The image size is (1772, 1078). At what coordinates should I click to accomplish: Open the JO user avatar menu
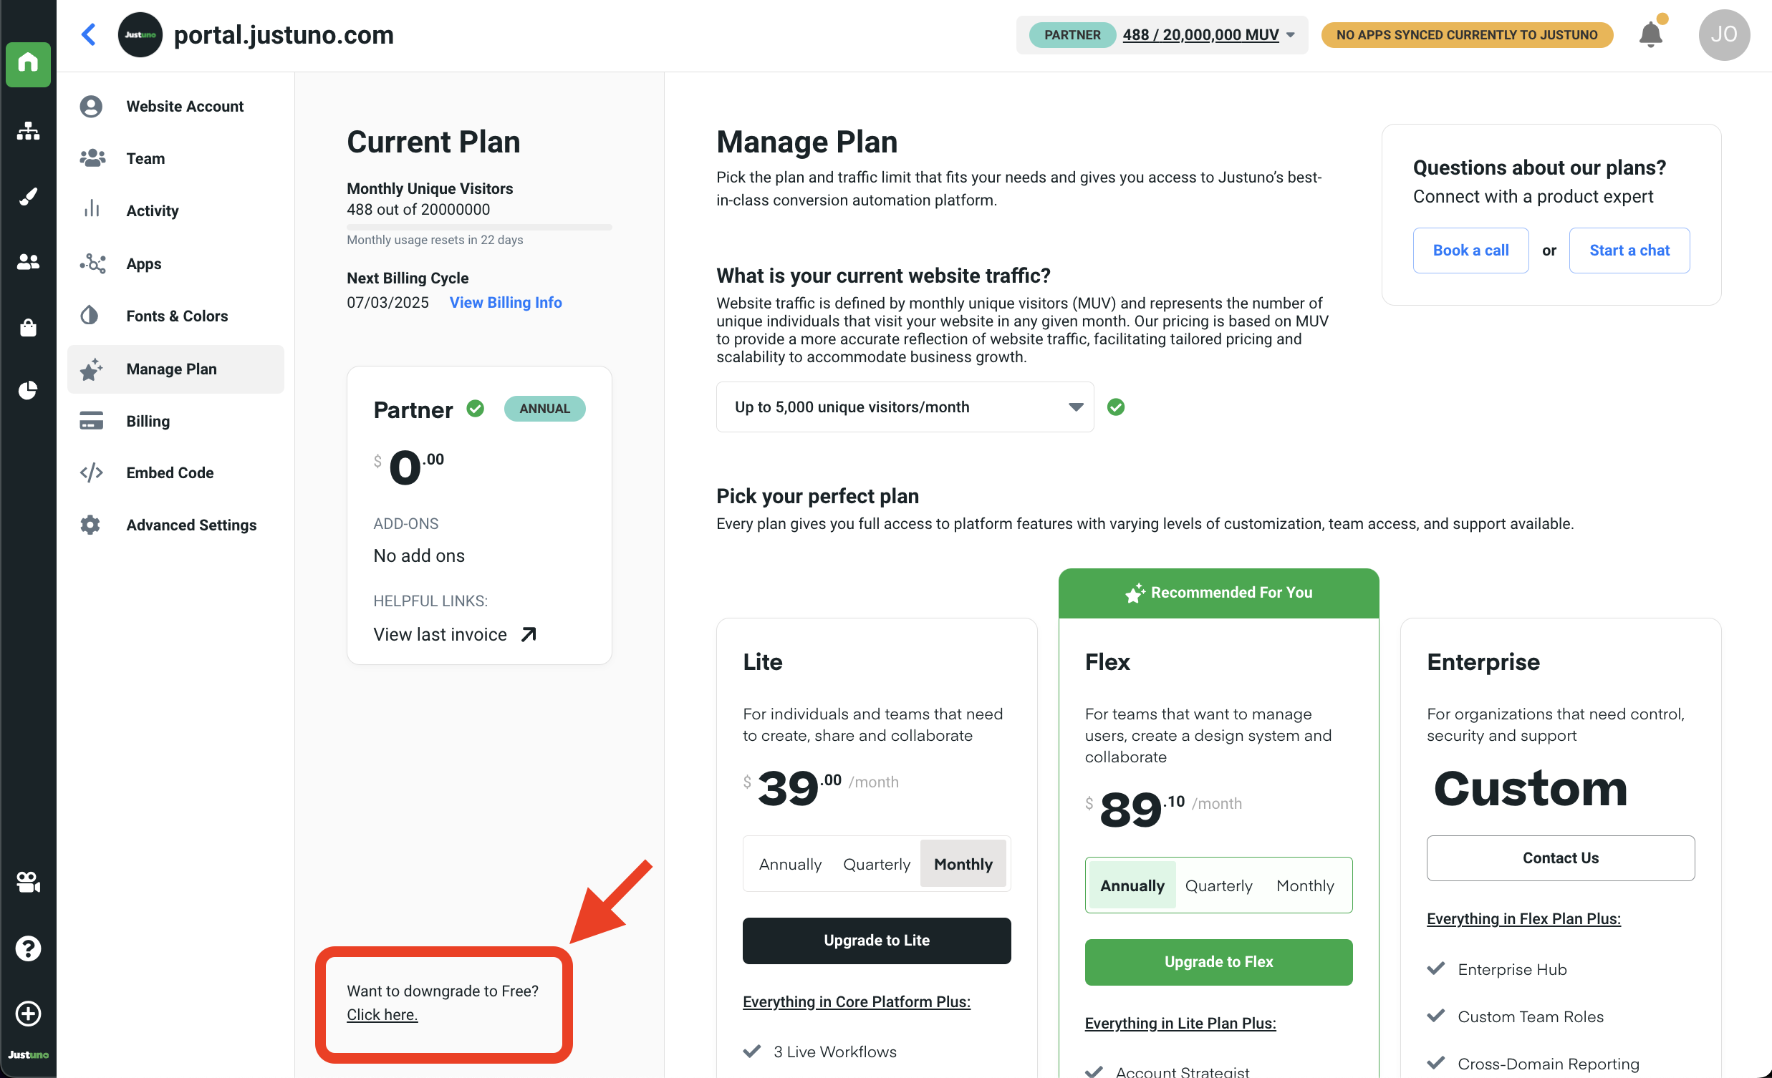(x=1723, y=34)
